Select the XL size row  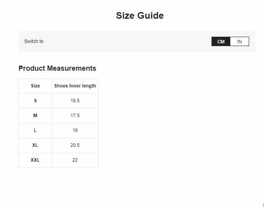coord(58,145)
